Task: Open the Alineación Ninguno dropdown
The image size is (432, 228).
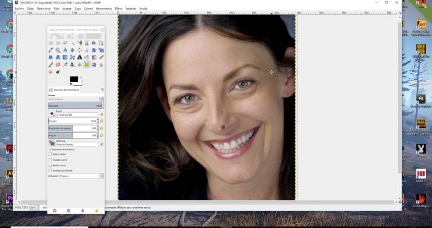Action: coord(81,176)
